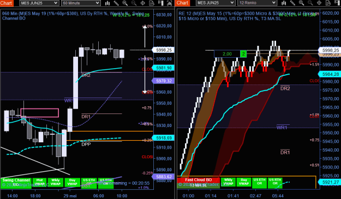
Task: Click the cyan 5921,27 marker on Renko chart
Action: point(330,182)
